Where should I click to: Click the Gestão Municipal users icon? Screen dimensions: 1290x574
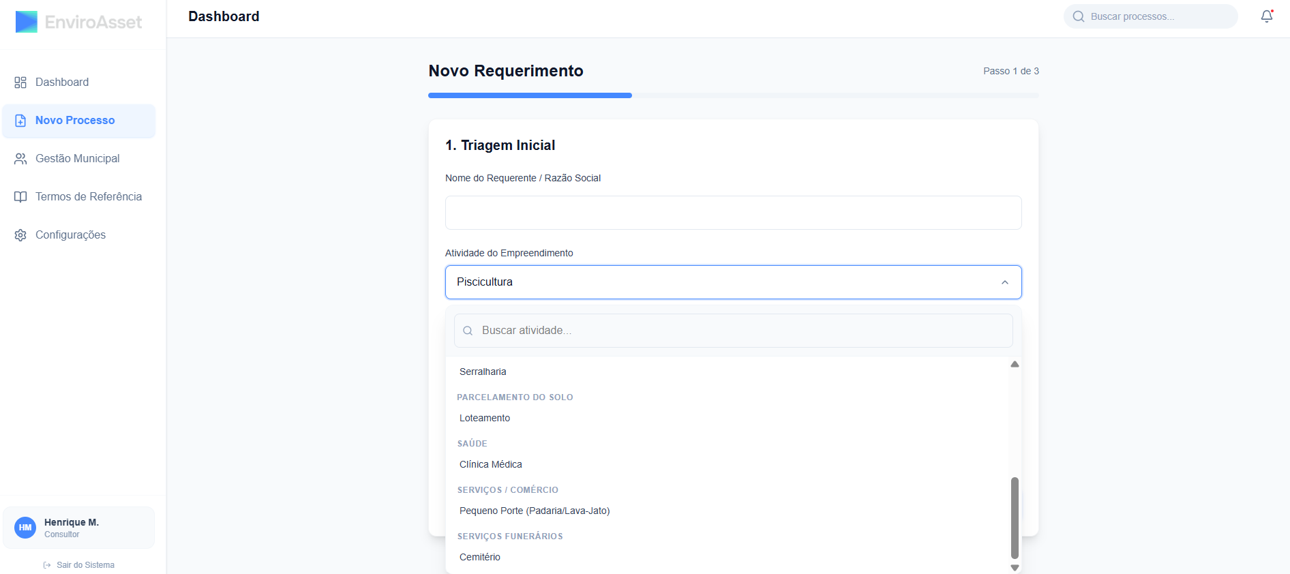point(20,159)
